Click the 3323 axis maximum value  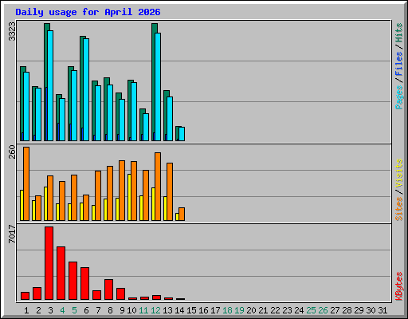tap(12, 32)
